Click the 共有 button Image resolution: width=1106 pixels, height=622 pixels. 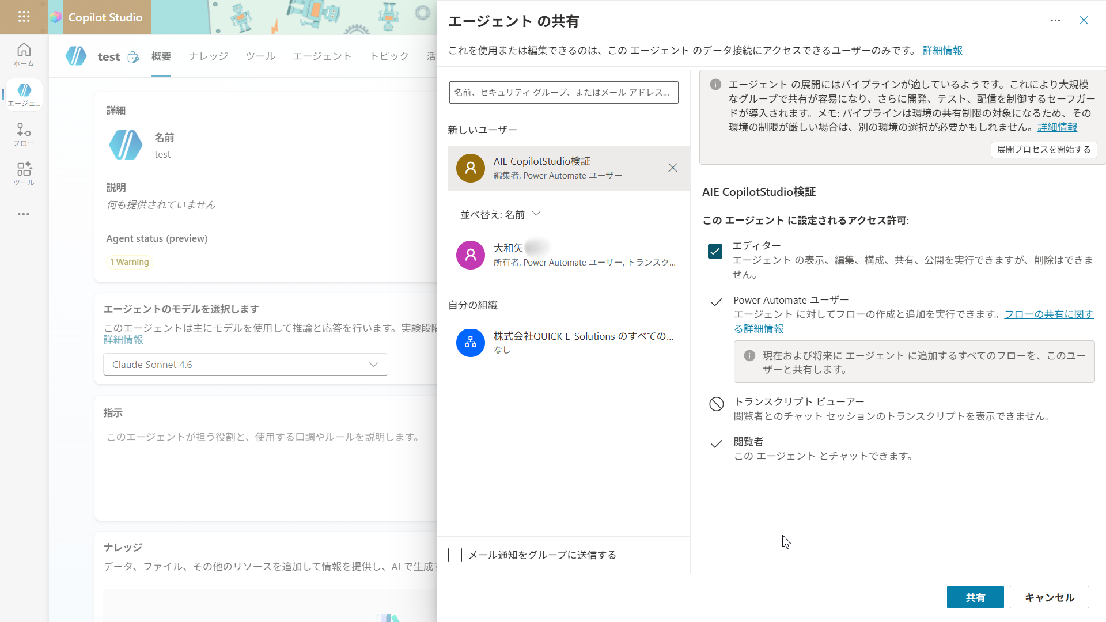pyautogui.click(x=975, y=597)
